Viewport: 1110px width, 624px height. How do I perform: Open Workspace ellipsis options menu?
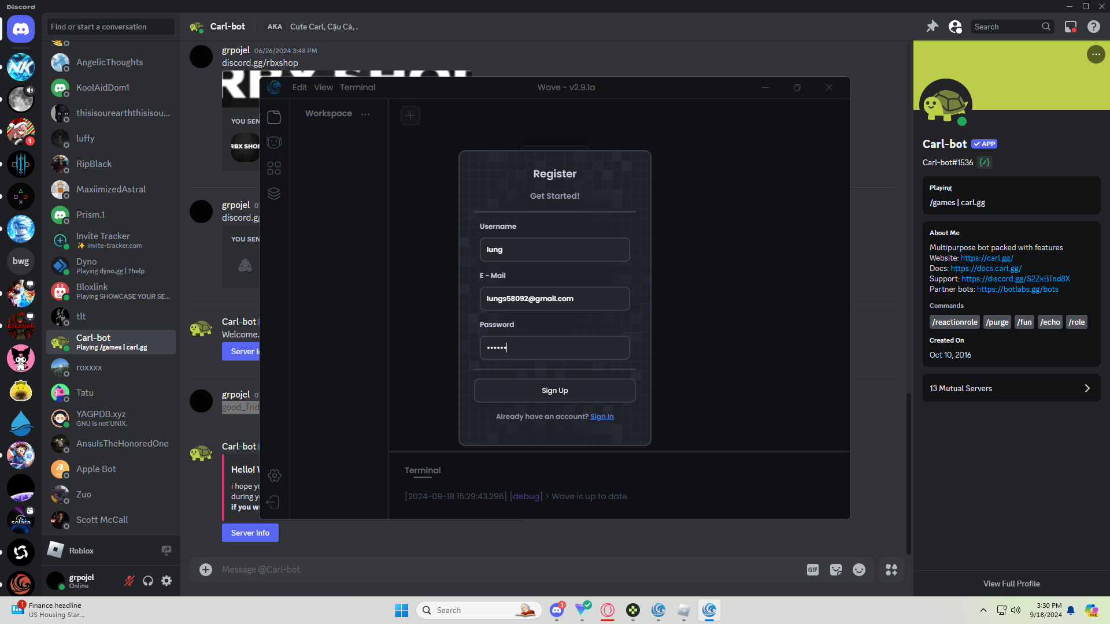[365, 114]
